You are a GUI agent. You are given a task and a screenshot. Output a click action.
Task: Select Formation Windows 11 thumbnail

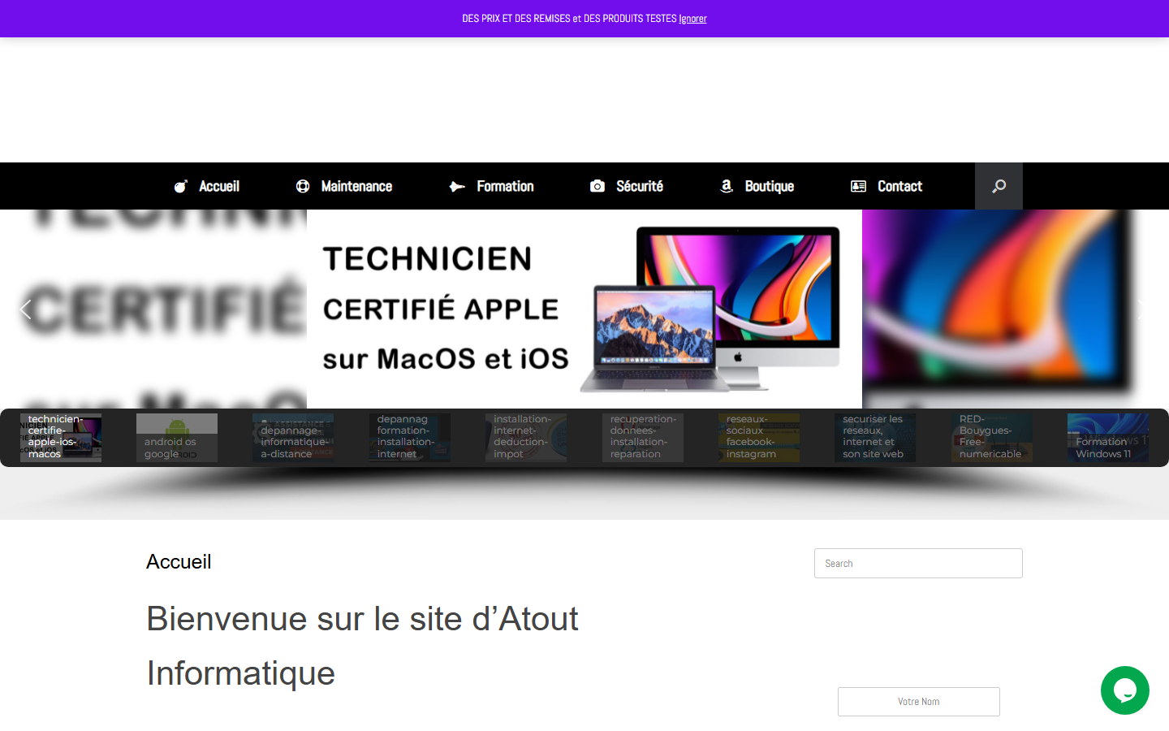pyautogui.click(x=1108, y=438)
